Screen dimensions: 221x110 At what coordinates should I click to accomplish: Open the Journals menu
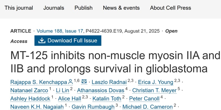pyautogui.click(x=54, y=8)
